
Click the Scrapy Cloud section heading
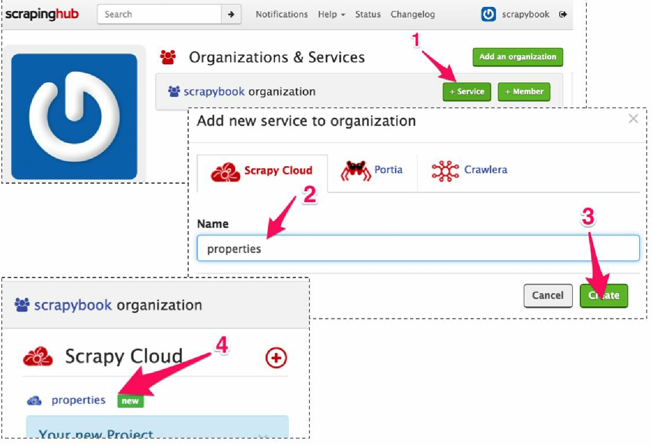(x=124, y=357)
